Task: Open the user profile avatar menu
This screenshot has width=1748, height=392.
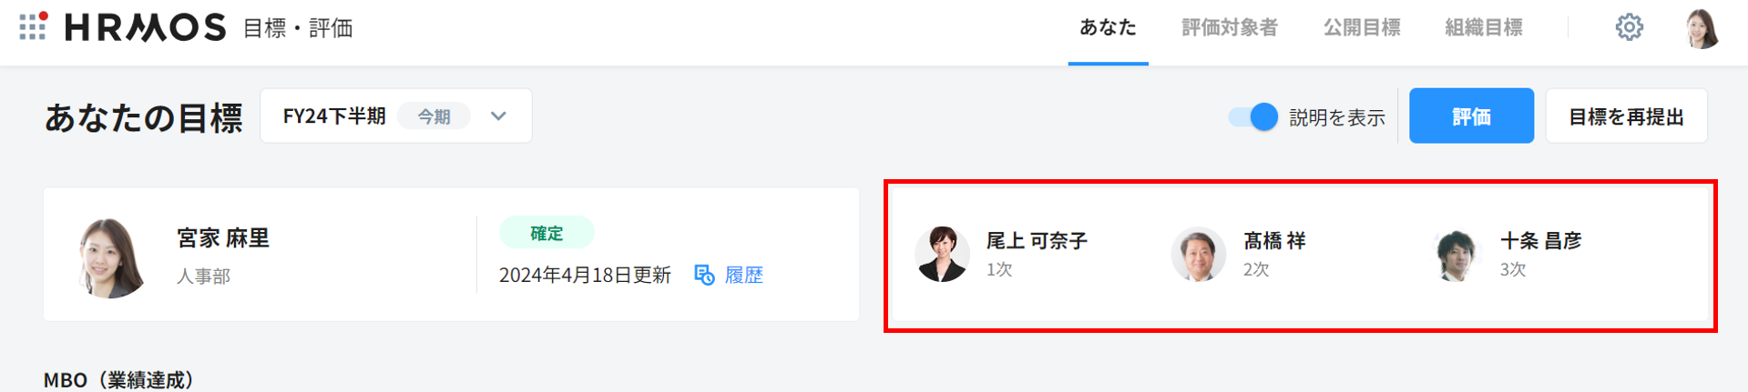Action: tap(1702, 28)
